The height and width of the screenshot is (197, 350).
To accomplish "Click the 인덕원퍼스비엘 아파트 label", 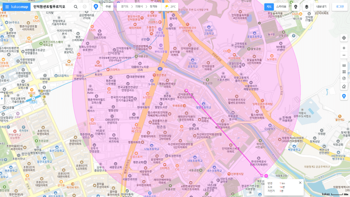I will [x=230, y=150].
